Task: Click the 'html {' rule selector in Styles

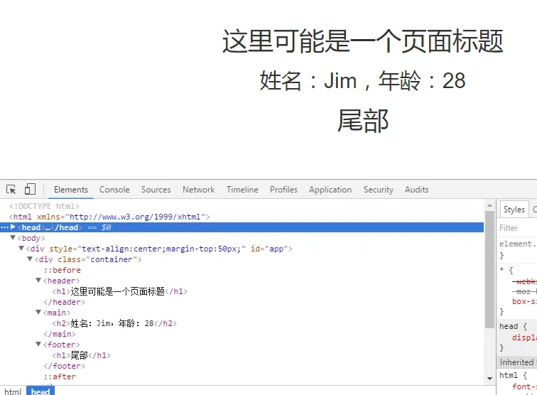Action: point(513,375)
